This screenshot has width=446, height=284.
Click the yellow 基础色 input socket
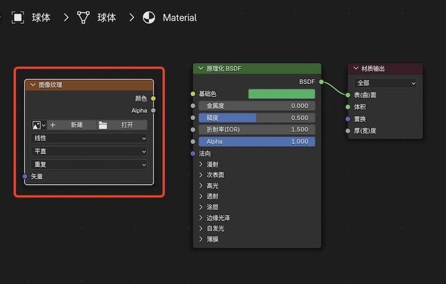(193, 94)
